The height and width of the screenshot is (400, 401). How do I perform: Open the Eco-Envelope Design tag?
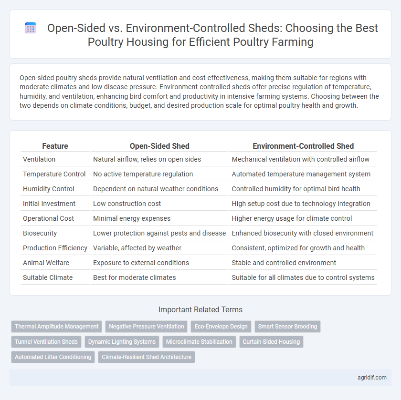click(221, 327)
